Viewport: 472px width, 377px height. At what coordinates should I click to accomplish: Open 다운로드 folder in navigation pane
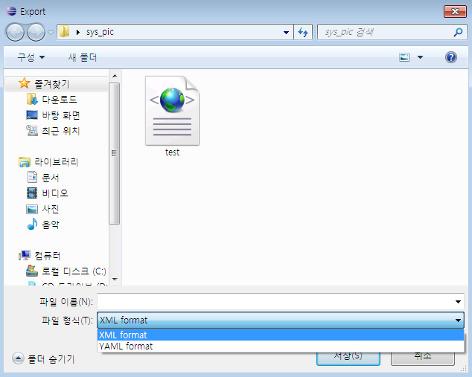point(60,99)
